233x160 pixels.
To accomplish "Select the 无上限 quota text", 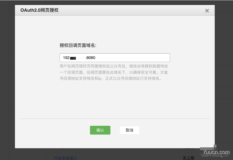I will tap(188, 158).
